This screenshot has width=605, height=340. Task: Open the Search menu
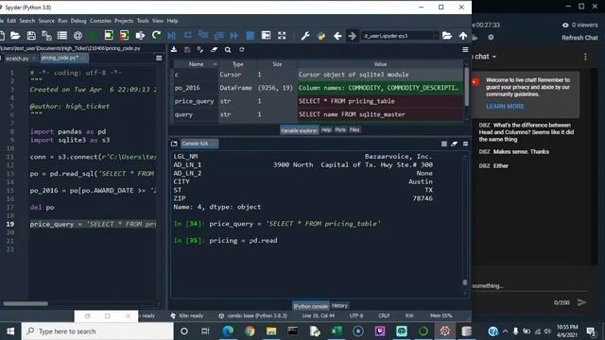tap(27, 21)
